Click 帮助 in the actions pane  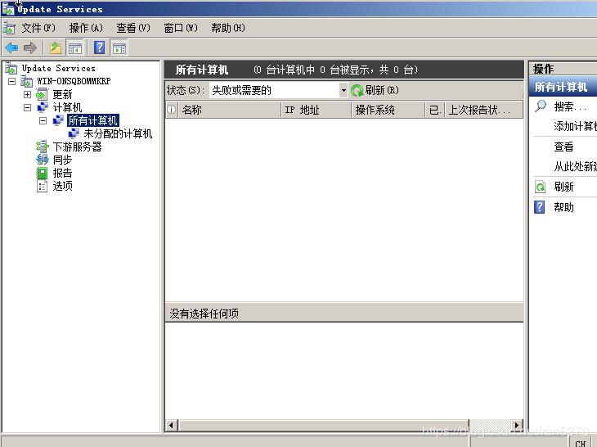563,207
